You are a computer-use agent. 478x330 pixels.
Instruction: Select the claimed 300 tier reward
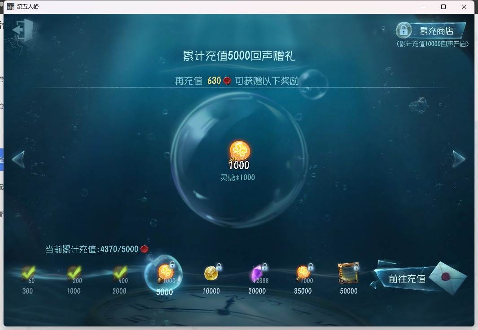[x=28, y=274]
